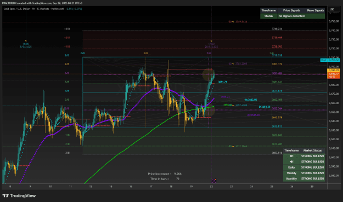The width and height of the screenshot is (343, 202).
Task: Click the Monthly timeframe cell
Action: pyautogui.click(x=291, y=178)
